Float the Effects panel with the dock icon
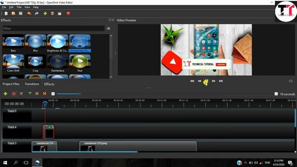 click(x=110, y=20)
